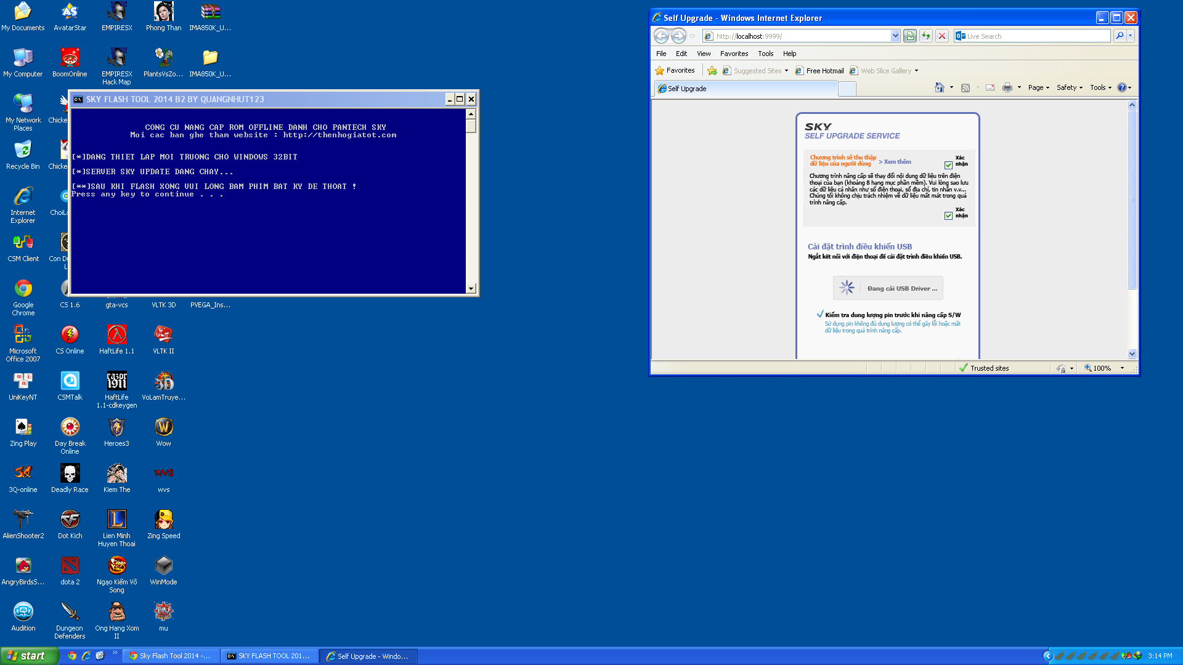Open the Favorites menu in menu bar
The width and height of the screenshot is (1183, 665).
tap(734, 54)
